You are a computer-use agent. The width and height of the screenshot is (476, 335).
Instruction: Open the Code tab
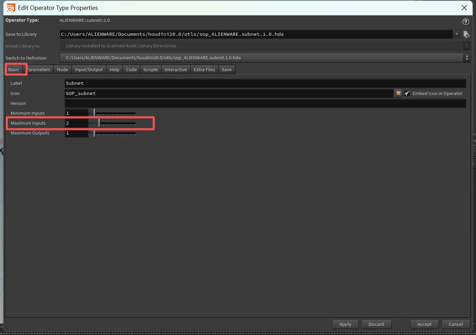point(131,69)
